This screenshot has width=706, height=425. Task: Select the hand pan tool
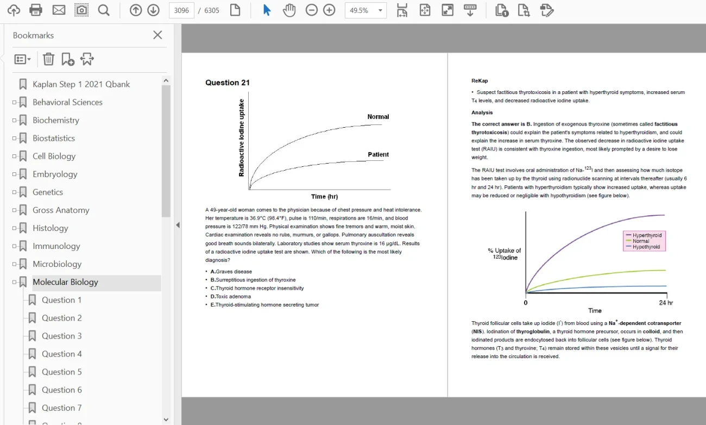tap(289, 10)
